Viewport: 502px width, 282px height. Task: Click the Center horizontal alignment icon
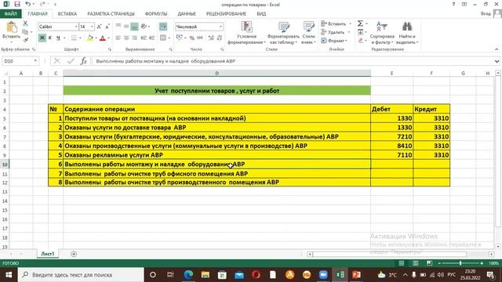(126, 38)
